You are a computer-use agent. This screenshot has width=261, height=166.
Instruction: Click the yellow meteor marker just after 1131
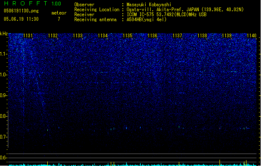coord(47,164)
